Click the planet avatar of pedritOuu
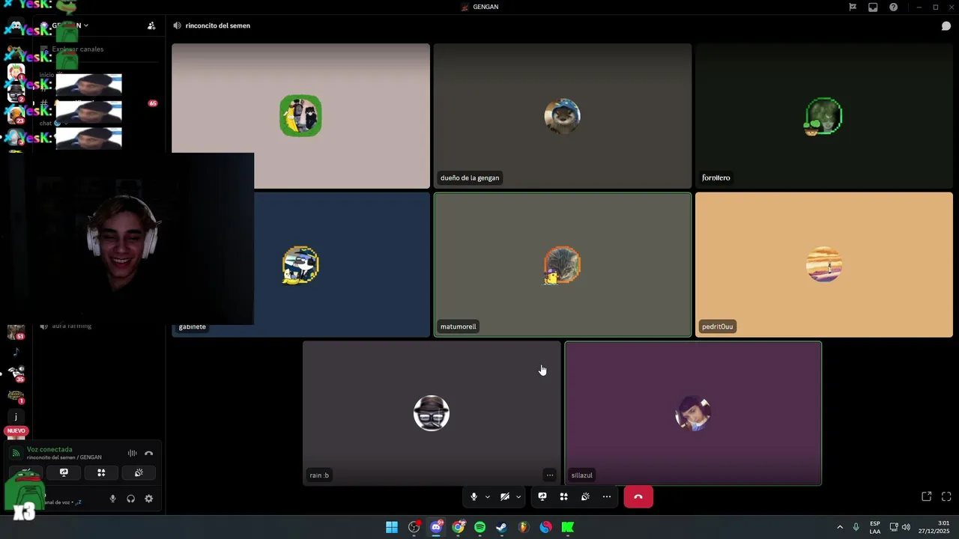The width and height of the screenshot is (959, 539). pyautogui.click(x=824, y=265)
